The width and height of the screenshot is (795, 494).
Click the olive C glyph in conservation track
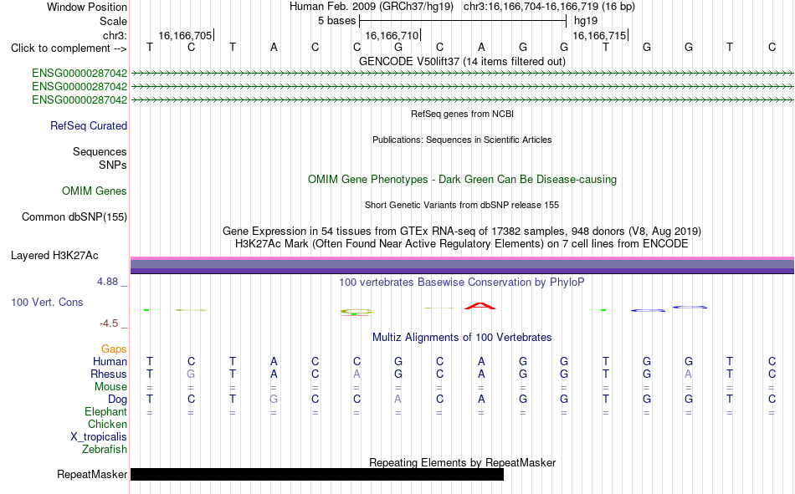[356, 312]
